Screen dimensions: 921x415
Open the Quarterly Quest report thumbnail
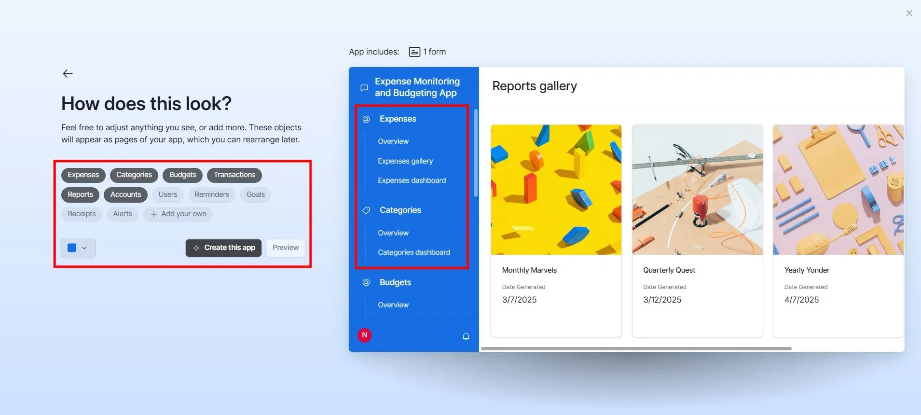697,190
